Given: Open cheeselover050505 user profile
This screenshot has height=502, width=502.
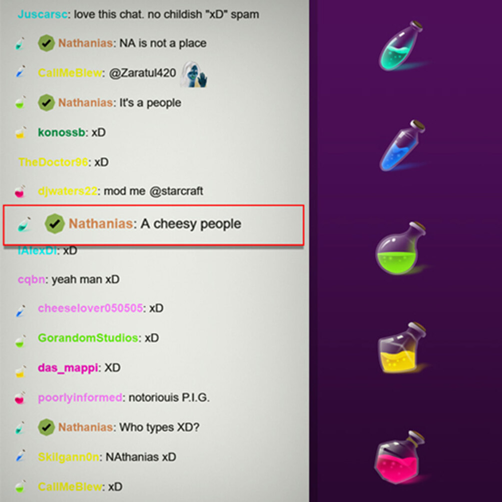Looking at the screenshot, I should (x=90, y=308).
